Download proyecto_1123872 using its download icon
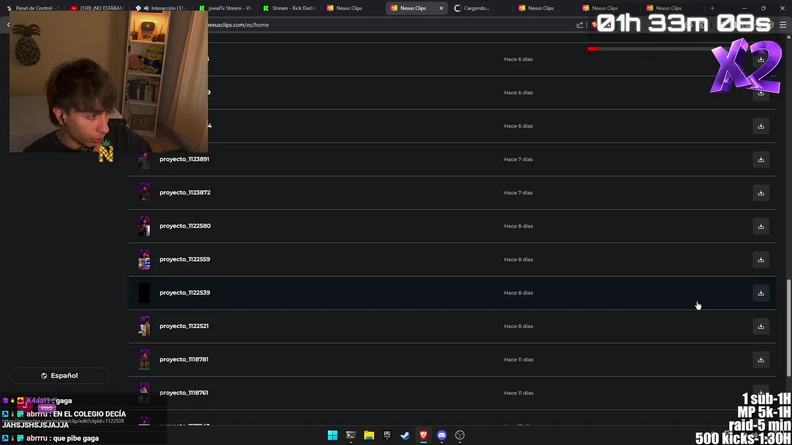Image resolution: width=792 pixels, height=445 pixels. 761,193
